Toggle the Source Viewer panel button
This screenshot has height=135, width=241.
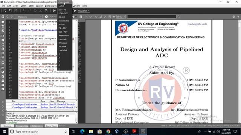(x=51, y=126)
